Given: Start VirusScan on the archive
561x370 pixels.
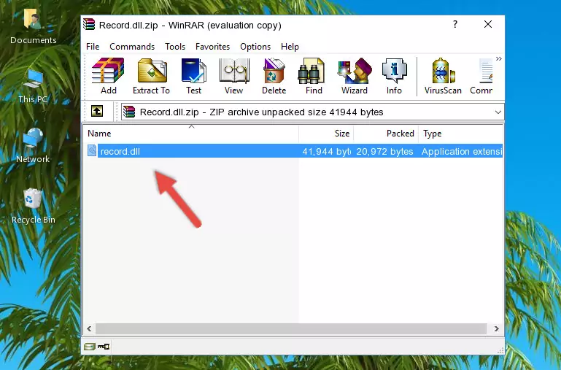Looking at the screenshot, I should [x=443, y=76].
